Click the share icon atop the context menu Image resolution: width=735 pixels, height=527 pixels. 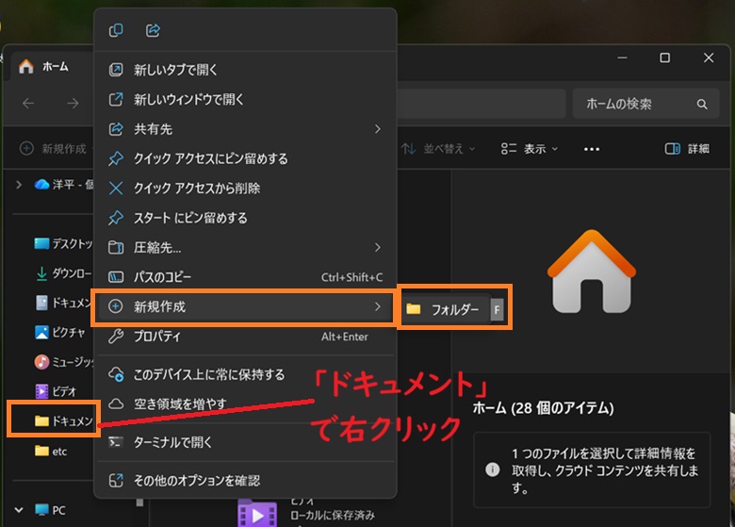click(153, 30)
